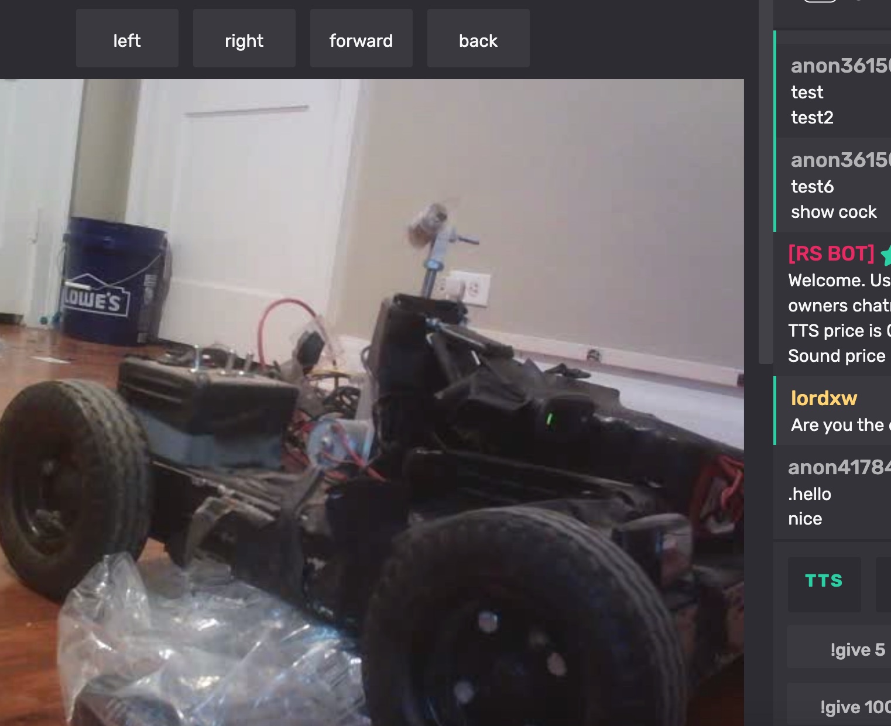Viewport: 891px width, 726px height.
Task: Open user lordxw in chat
Action: [x=824, y=398]
